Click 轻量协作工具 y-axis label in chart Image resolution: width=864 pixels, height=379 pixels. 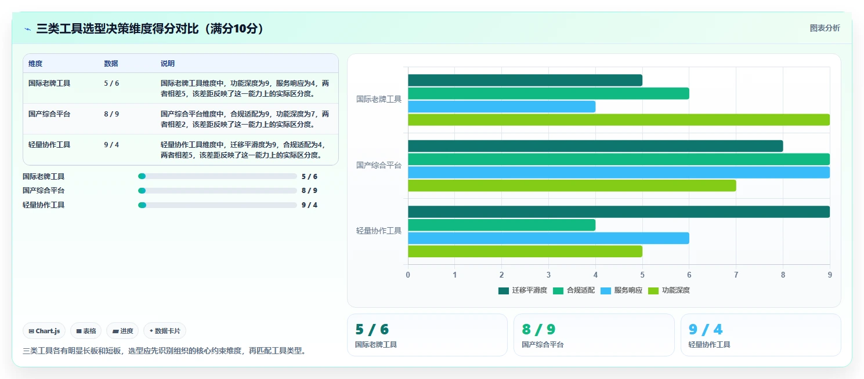379,231
